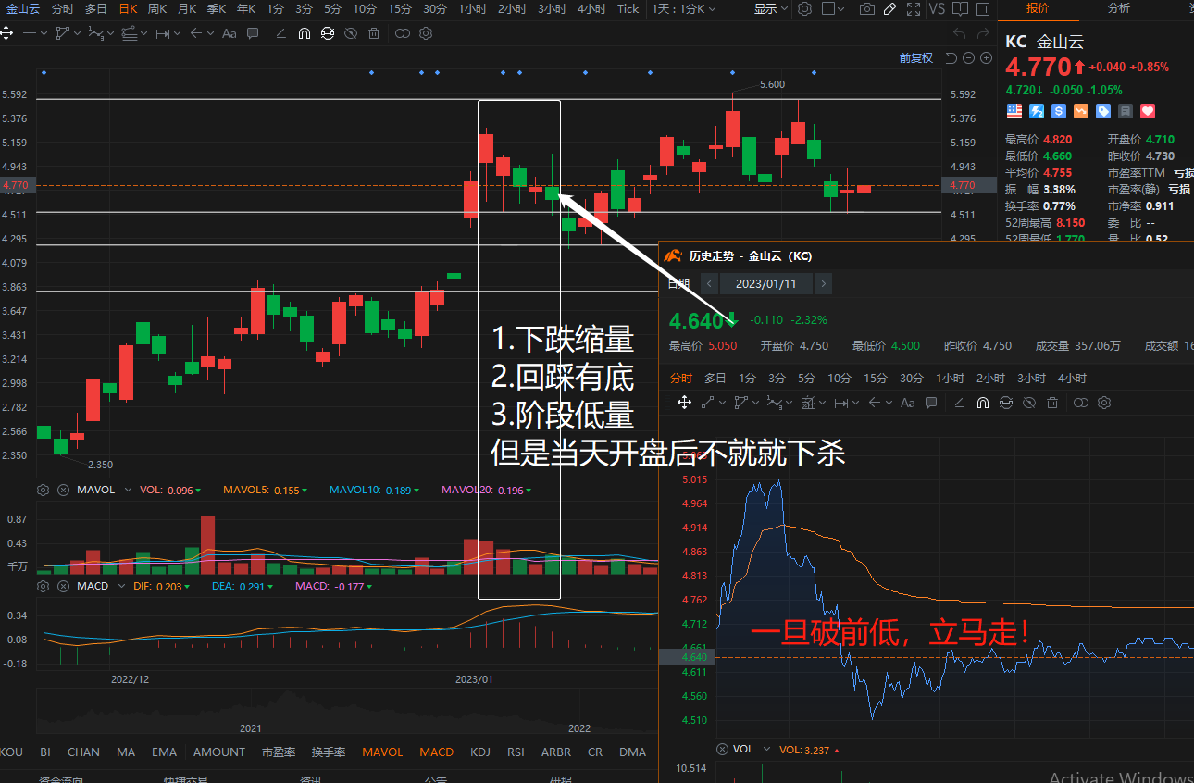
Task: Add a comment bubble note from main toolbar
Action: 253,33
